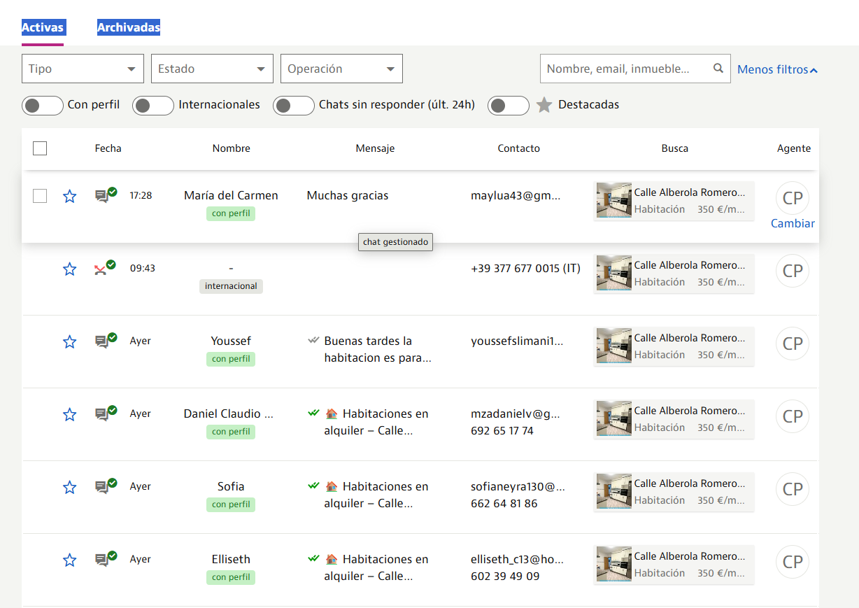Click CP agent avatar in 09:43 row

click(x=793, y=271)
